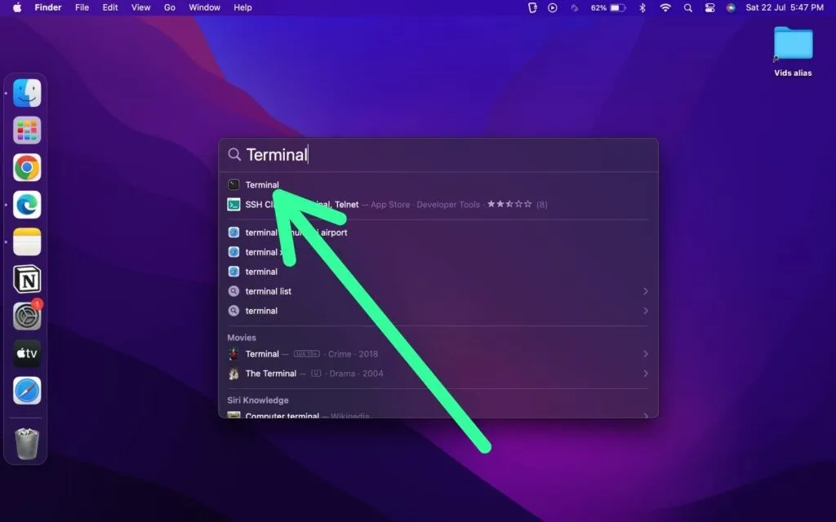
Task: Open the Apple menu
Action: click(x=17, y=7)
